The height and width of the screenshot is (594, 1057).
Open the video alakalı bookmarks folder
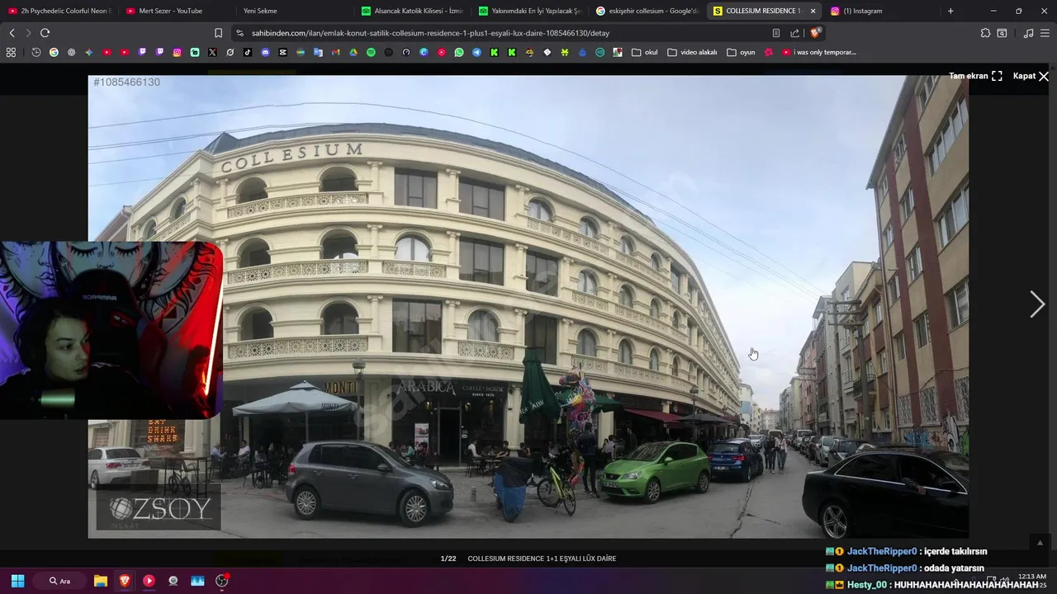pos(692,52)
